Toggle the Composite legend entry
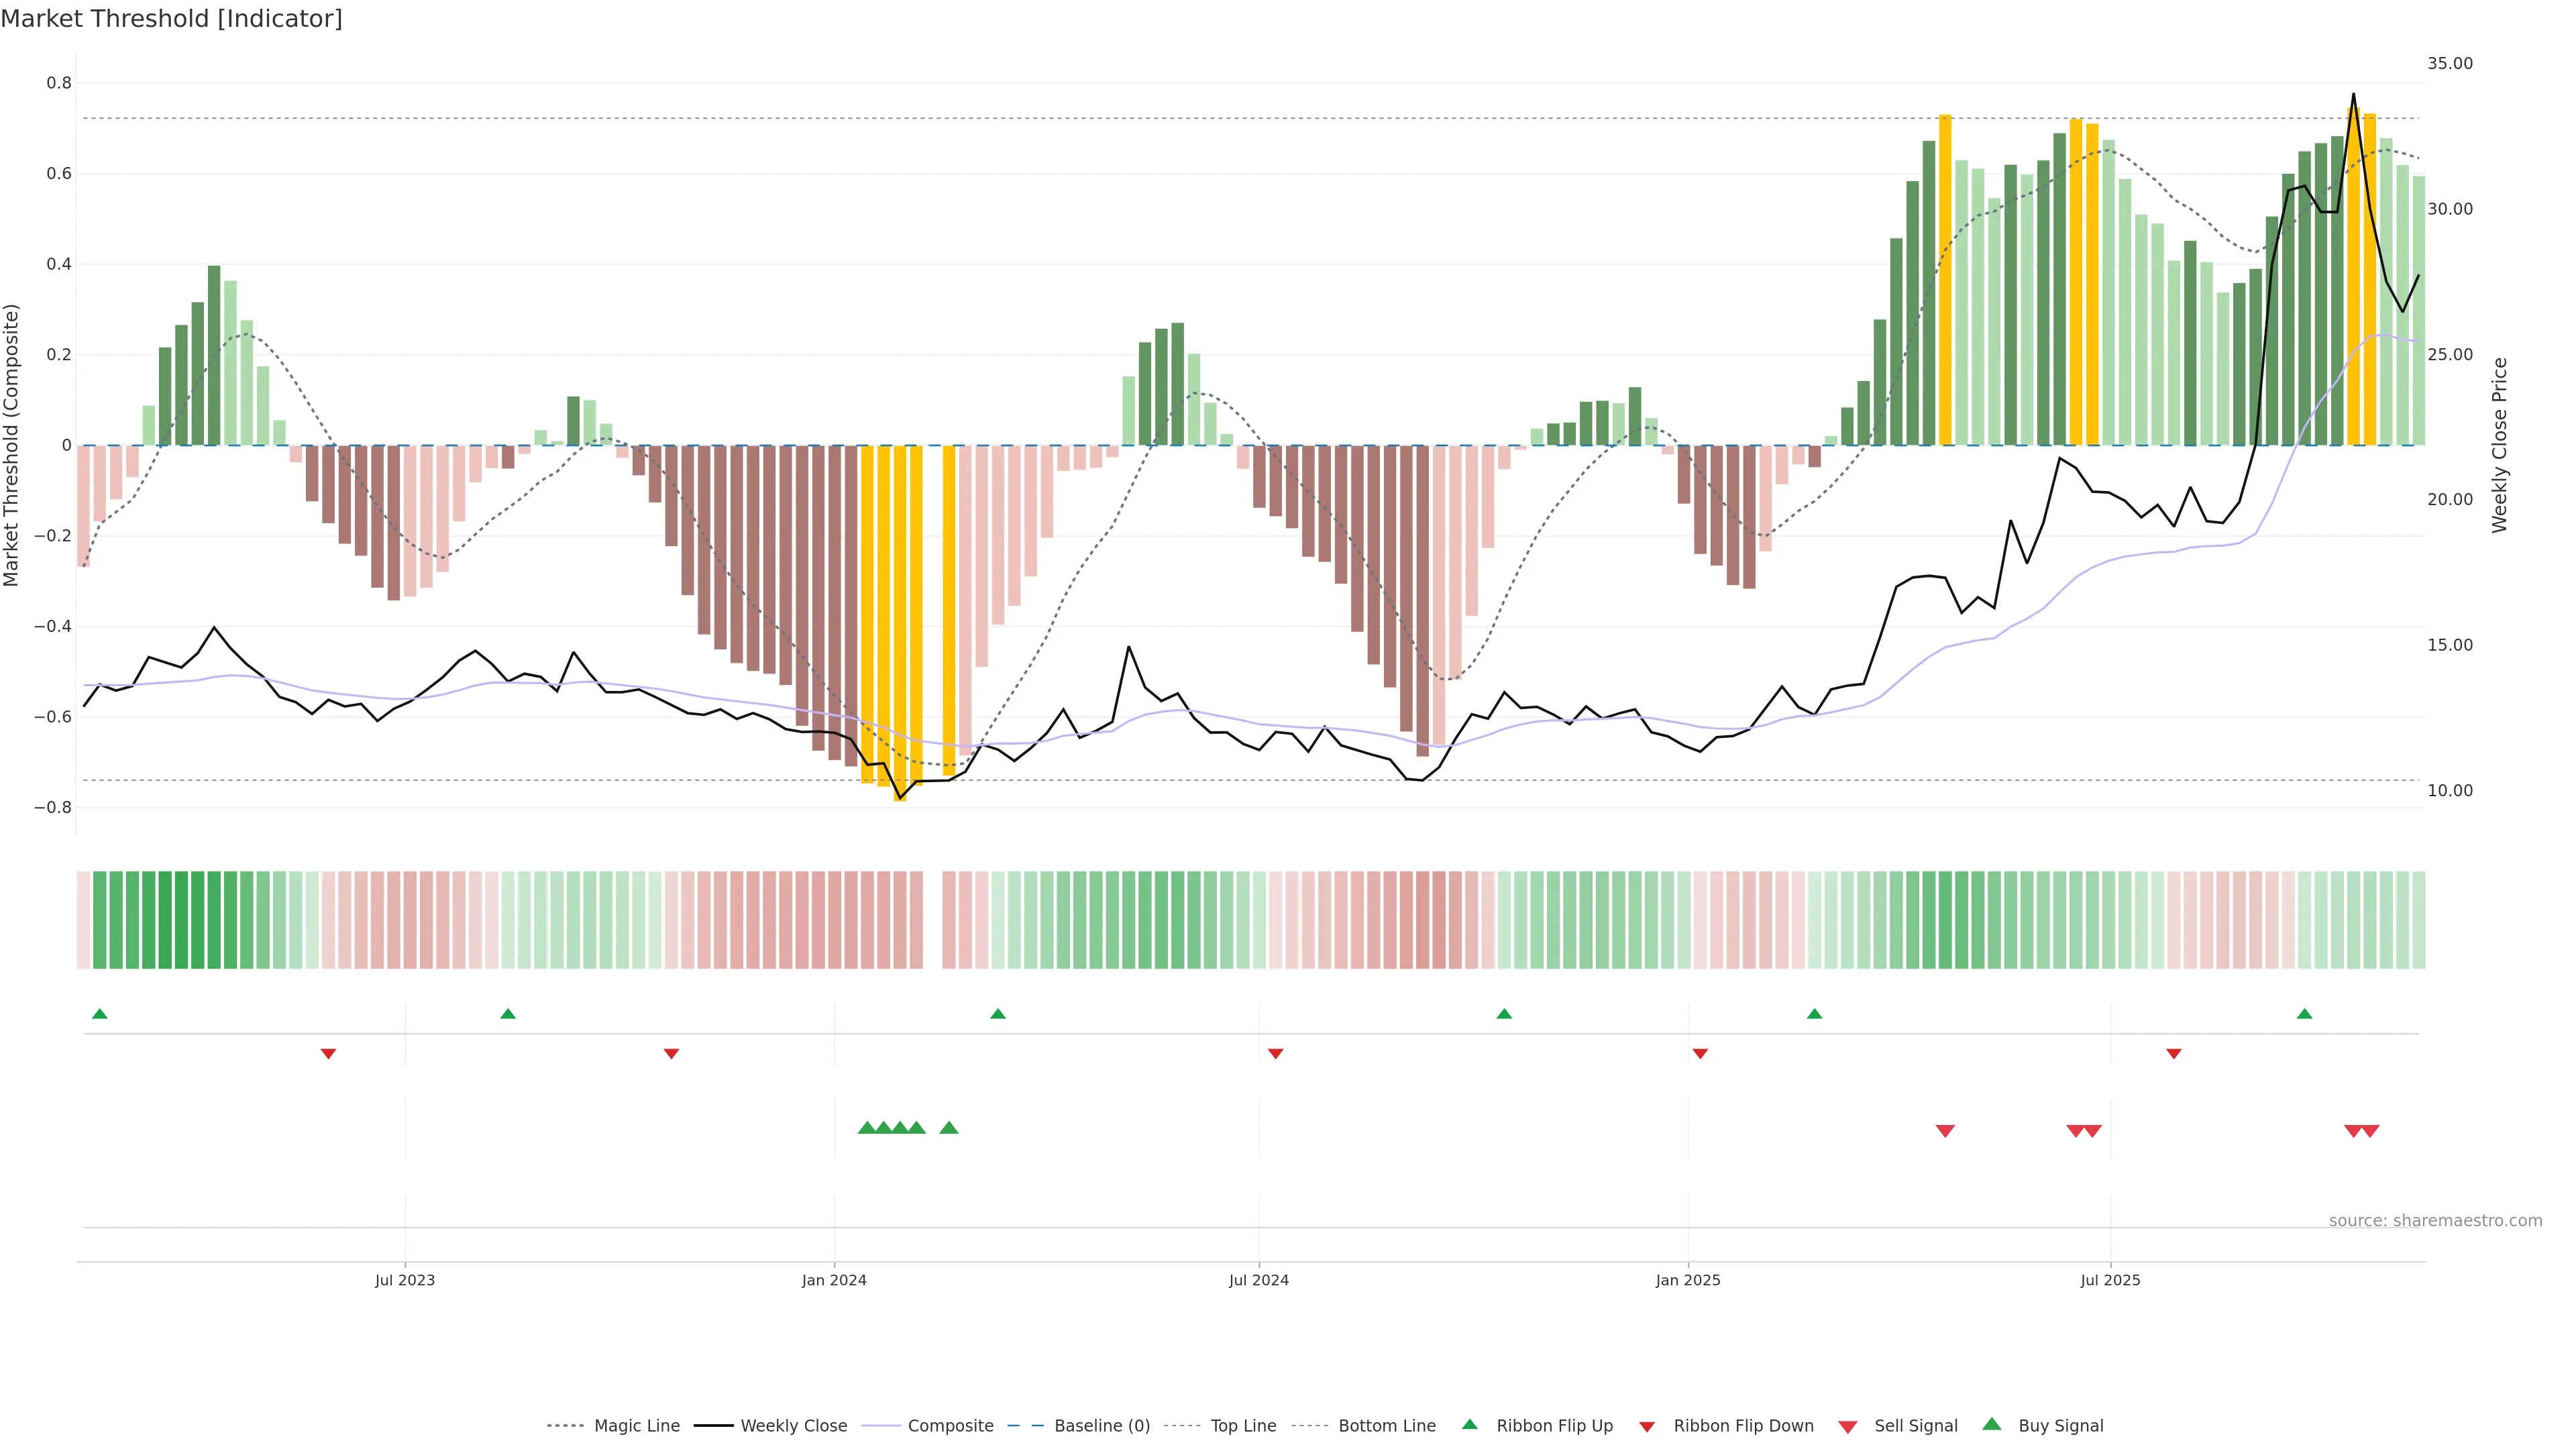The image size is (2576, 1449). point(950,1426)
